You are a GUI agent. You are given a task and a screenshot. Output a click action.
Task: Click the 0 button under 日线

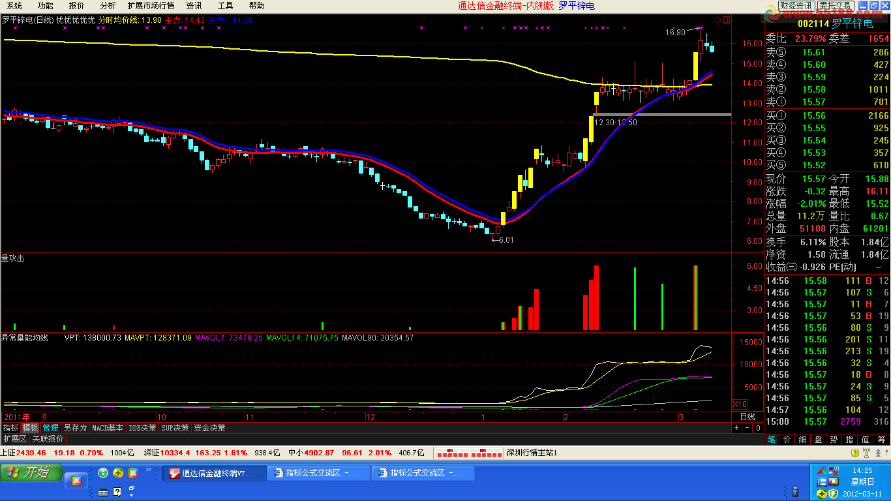coord(758,428)
